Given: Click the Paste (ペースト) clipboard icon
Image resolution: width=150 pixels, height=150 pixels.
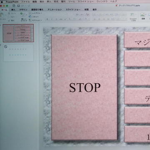Looking at the screenshot, I should pyautogui.click(x=2, y=15).
